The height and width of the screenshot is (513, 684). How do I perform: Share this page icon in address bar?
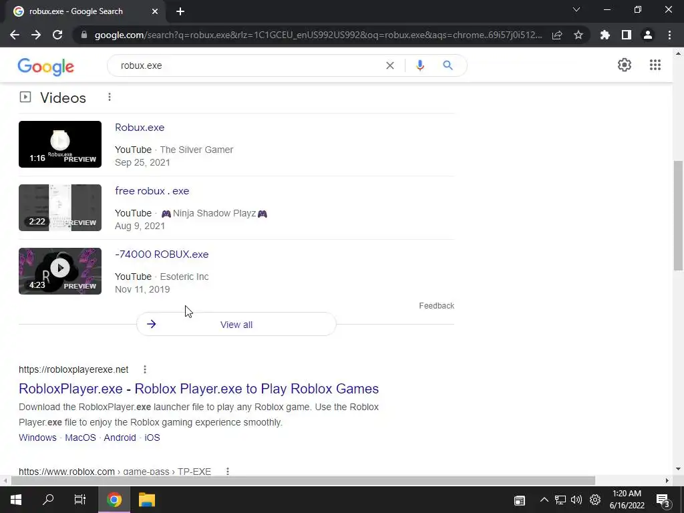pyautogui.click(x=557, y=35)
